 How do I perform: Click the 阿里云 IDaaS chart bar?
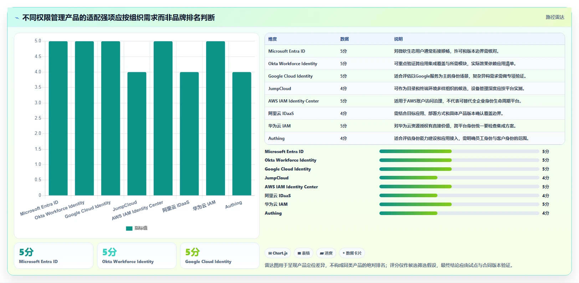(189, 134)
